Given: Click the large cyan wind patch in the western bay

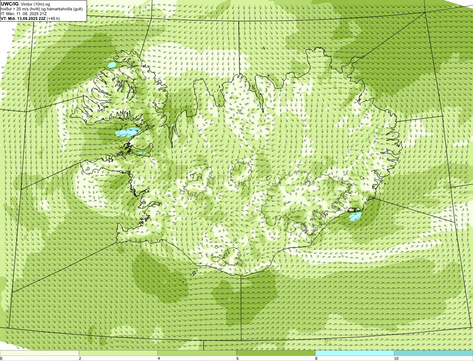Looking at the screenshot, I should coord(127,133).
